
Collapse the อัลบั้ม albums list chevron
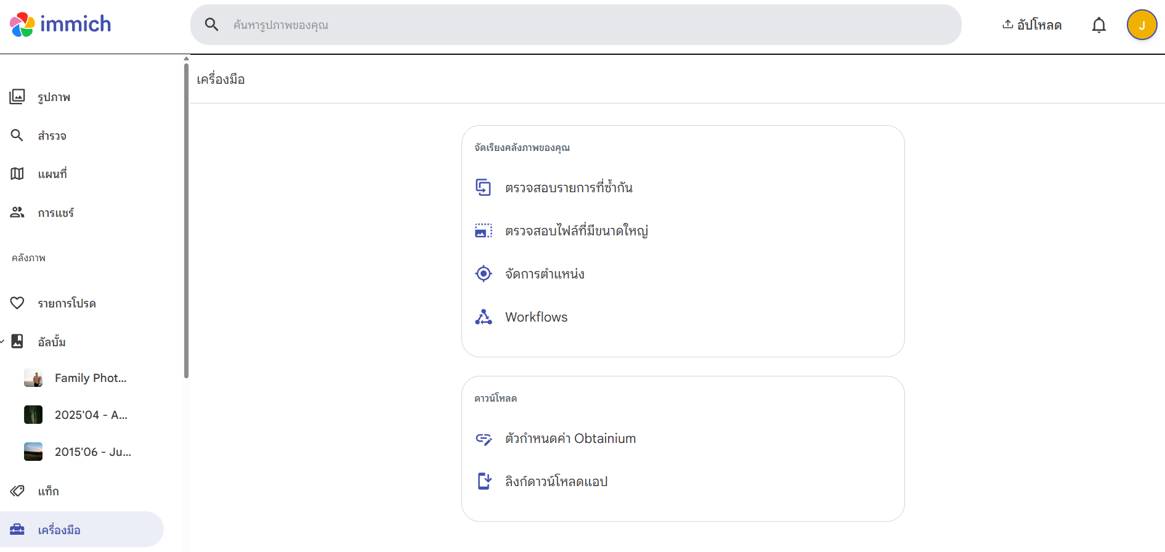coord(2,341)
